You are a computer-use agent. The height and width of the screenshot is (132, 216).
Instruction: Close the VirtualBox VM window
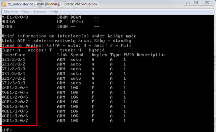207,3
